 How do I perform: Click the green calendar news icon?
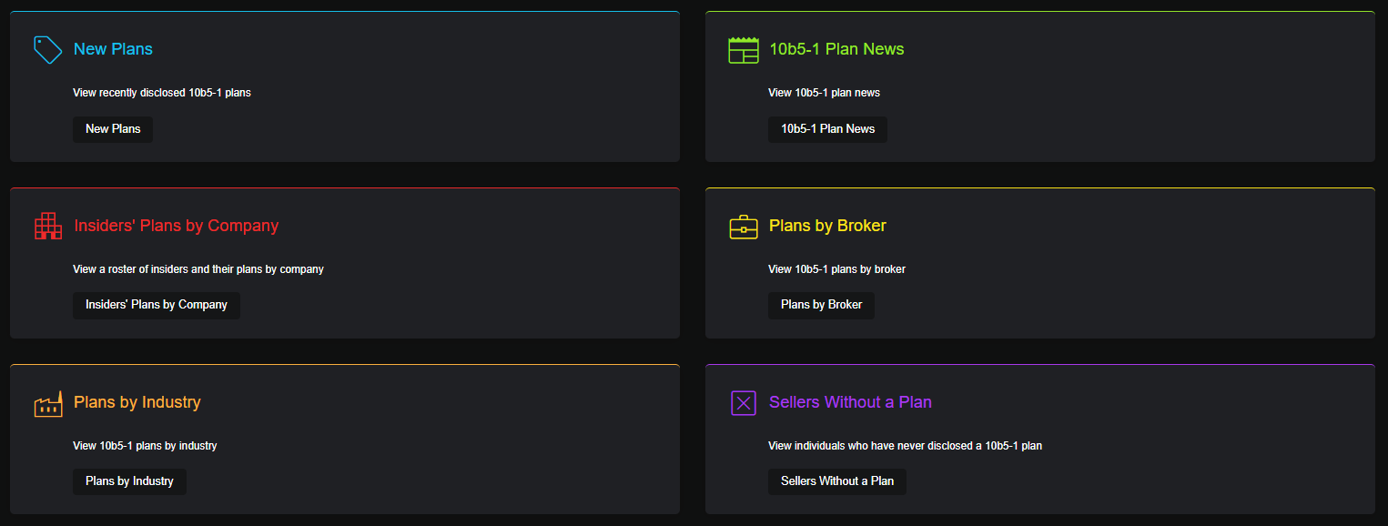click(x=744, y=50)
